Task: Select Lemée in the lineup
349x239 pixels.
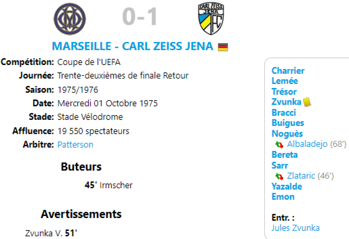Action: [284, 81]
